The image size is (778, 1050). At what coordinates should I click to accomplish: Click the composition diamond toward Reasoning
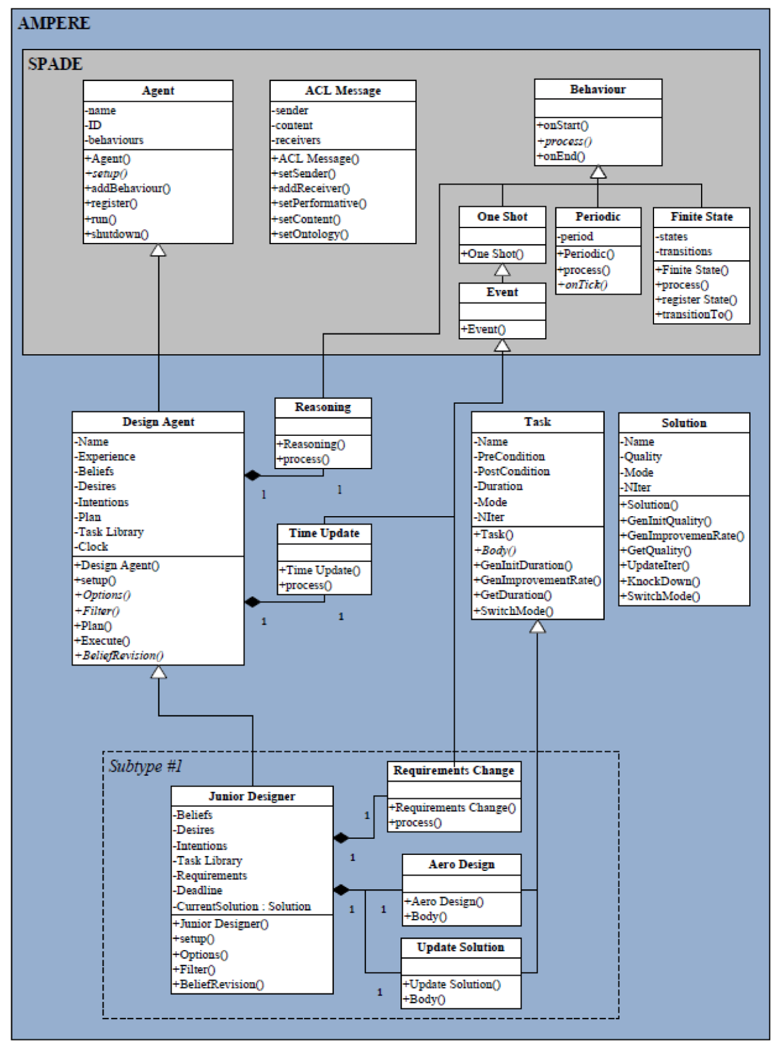(252, 475)
